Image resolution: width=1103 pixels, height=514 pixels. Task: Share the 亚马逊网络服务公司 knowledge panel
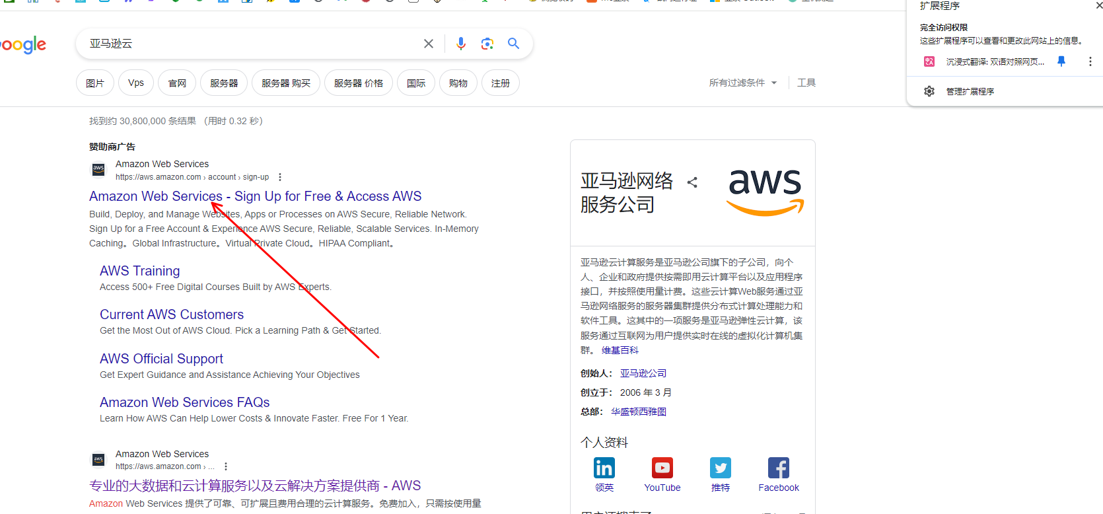click(x=692, y=182)
